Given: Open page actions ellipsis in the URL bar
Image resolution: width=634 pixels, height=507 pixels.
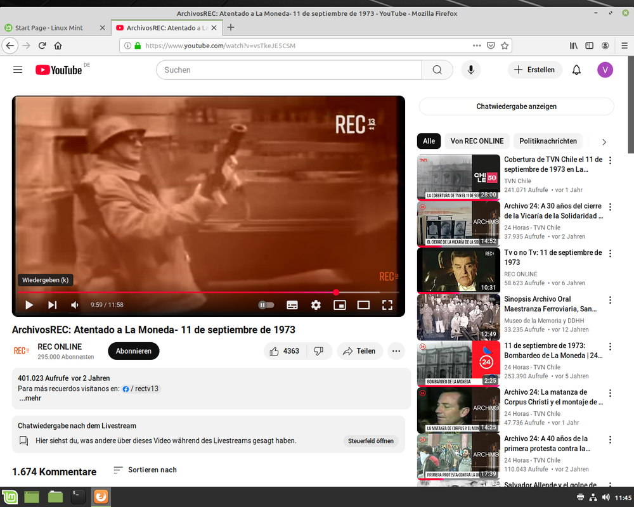Looking at the screenshot, I should point(477,46).
